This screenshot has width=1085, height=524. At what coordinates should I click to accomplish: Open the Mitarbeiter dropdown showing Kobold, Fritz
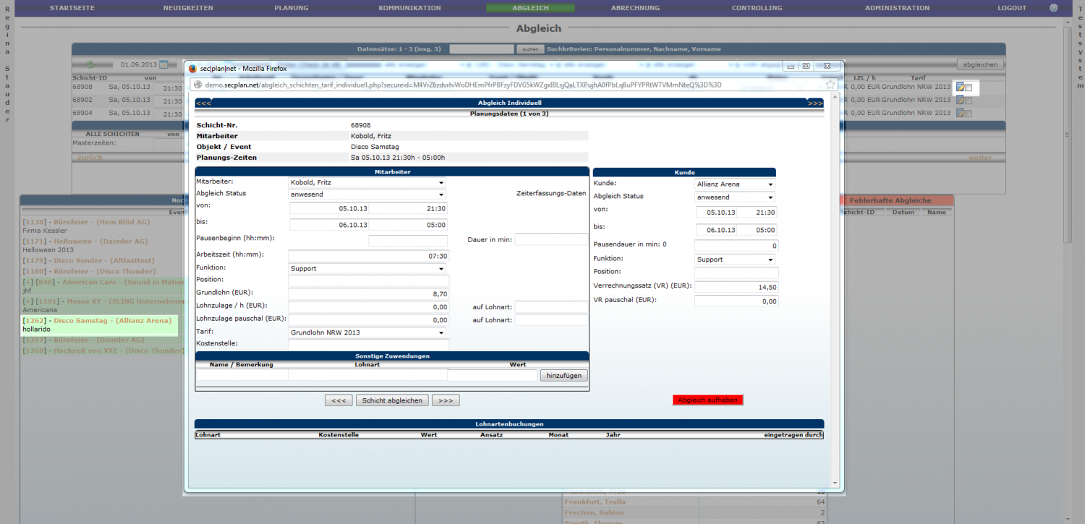click(367, 183)
